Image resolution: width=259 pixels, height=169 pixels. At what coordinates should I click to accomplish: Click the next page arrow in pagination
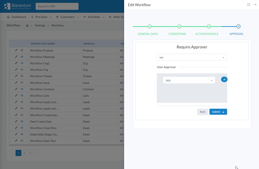point(36,153)
